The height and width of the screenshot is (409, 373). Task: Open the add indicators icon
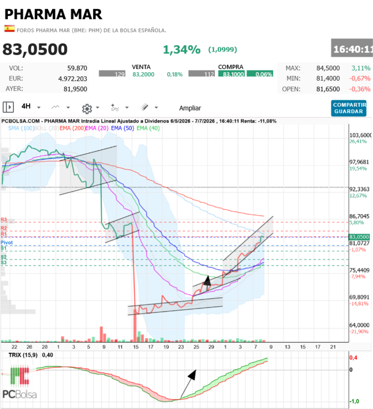tap(115, 107)
